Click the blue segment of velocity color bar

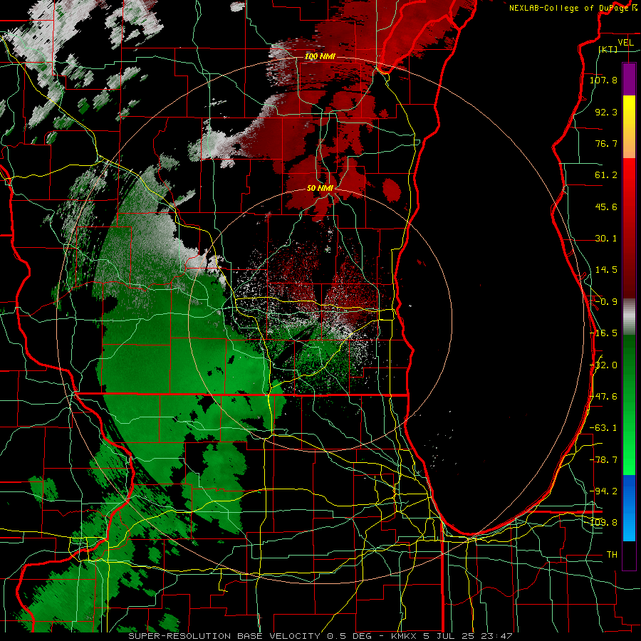[629, 508]
